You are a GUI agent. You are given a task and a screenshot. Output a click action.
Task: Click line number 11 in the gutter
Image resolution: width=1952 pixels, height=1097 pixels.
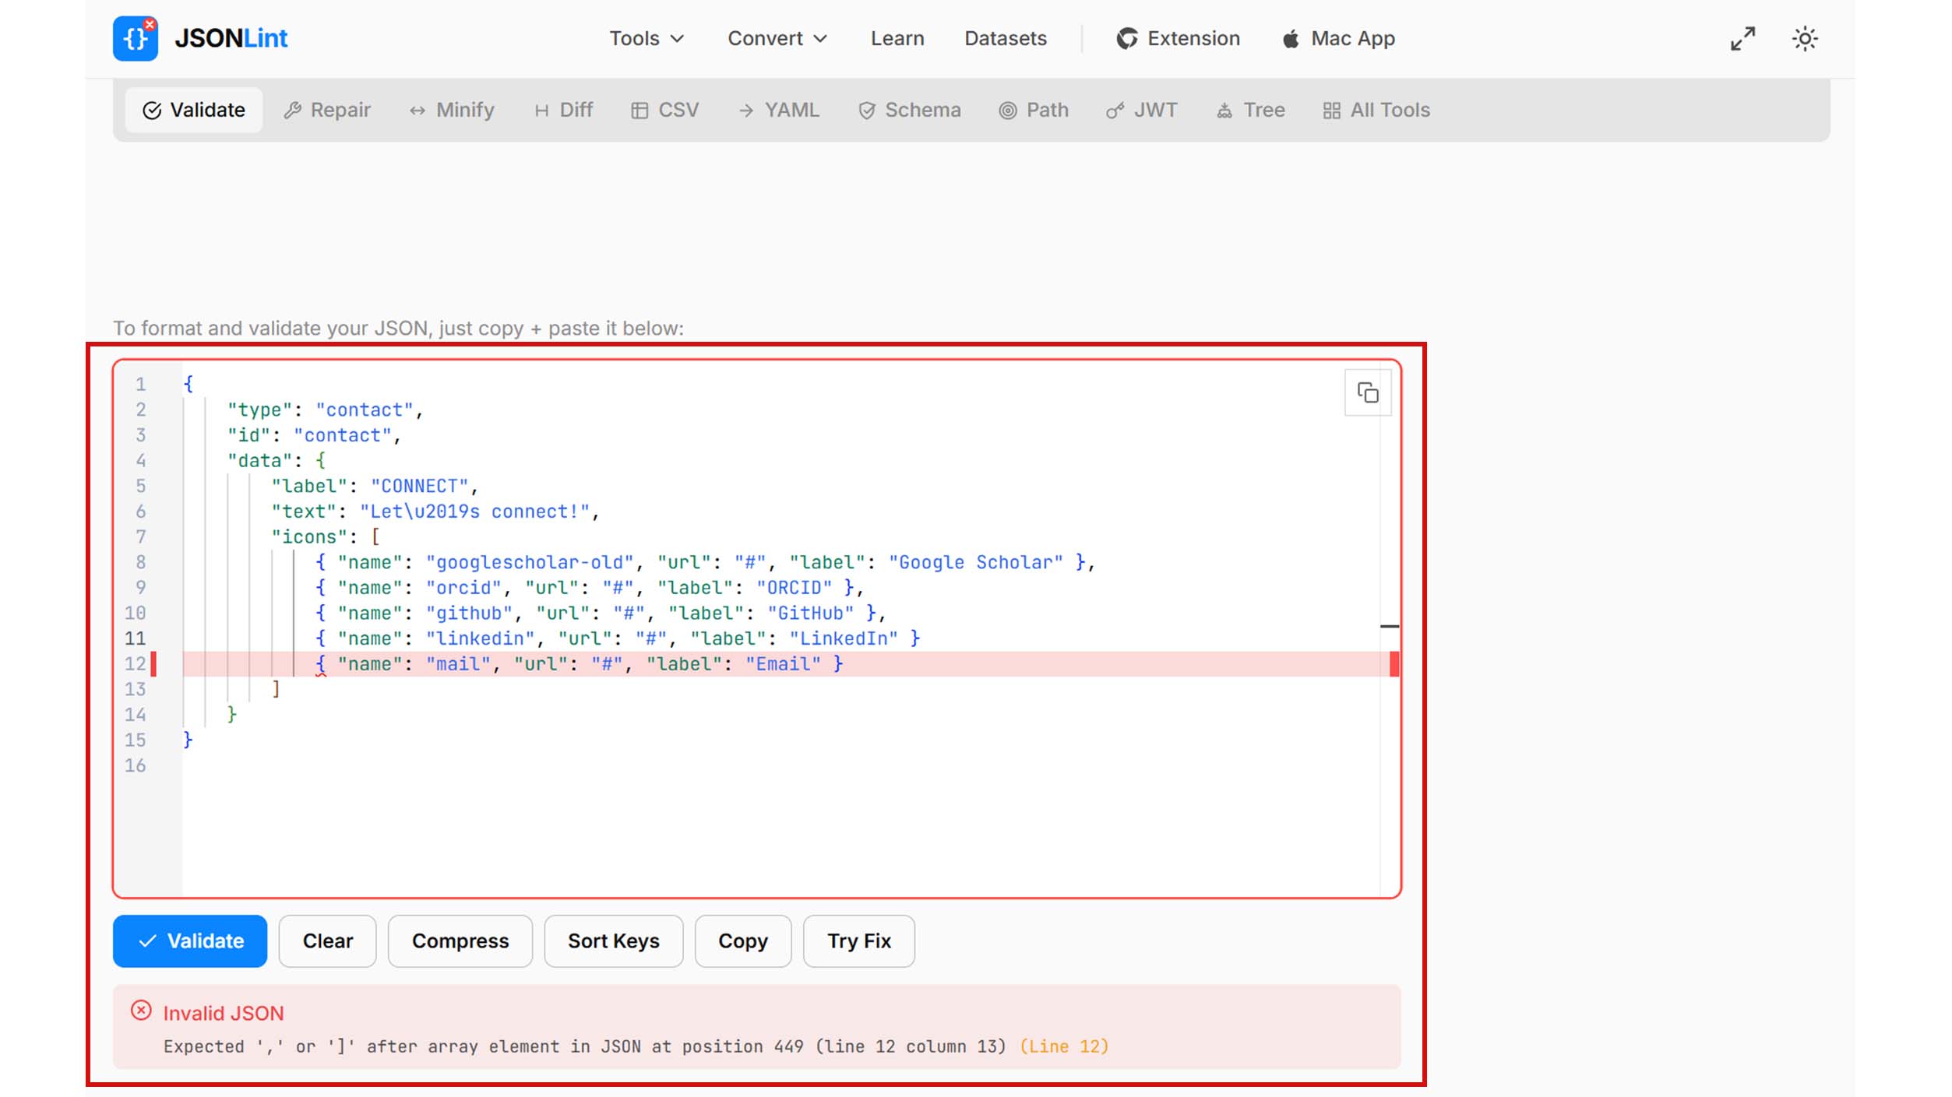coord(136,638)
